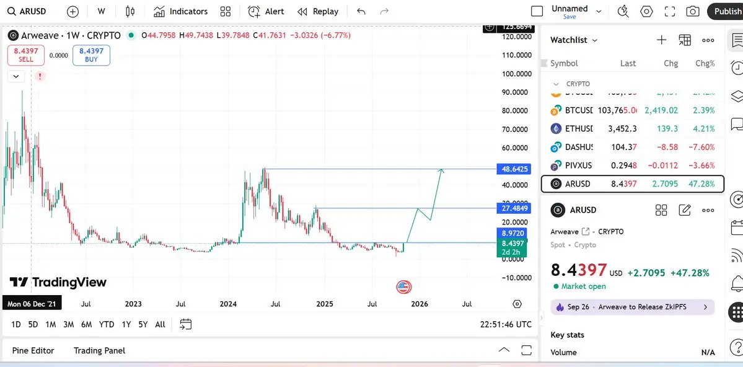Select the 48.6425 price line label
The image size is (743, 367).
(x=514, y=169)
